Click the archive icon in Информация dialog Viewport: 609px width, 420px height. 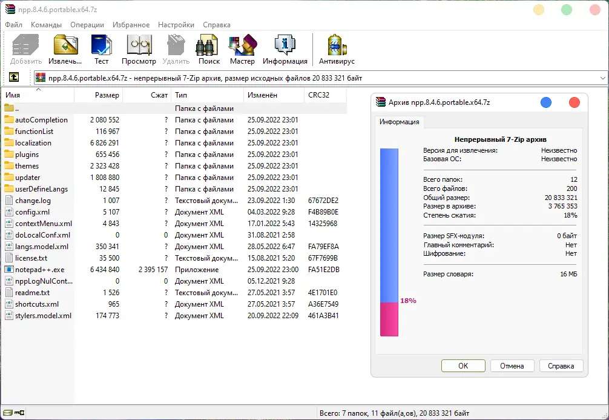[381, 102]
